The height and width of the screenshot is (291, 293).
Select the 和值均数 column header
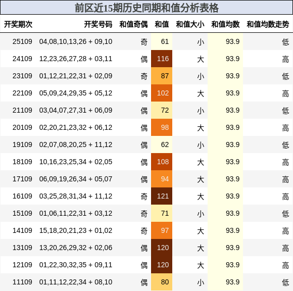(225, 24)
